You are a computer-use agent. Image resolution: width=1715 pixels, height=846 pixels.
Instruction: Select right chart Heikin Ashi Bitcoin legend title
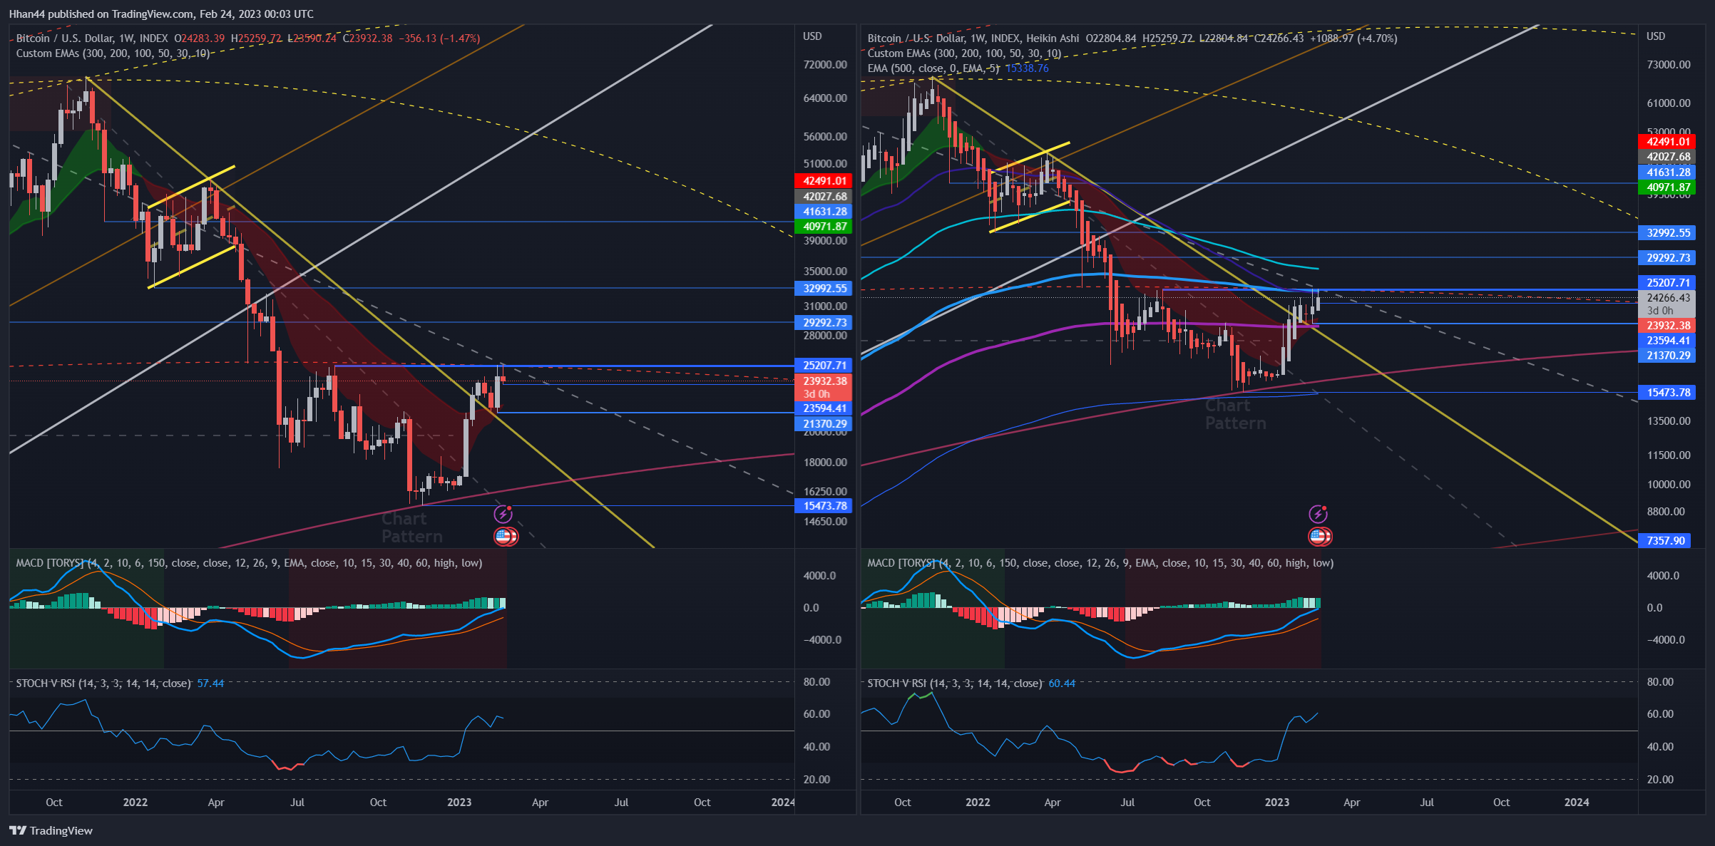[x=973, y=38]
